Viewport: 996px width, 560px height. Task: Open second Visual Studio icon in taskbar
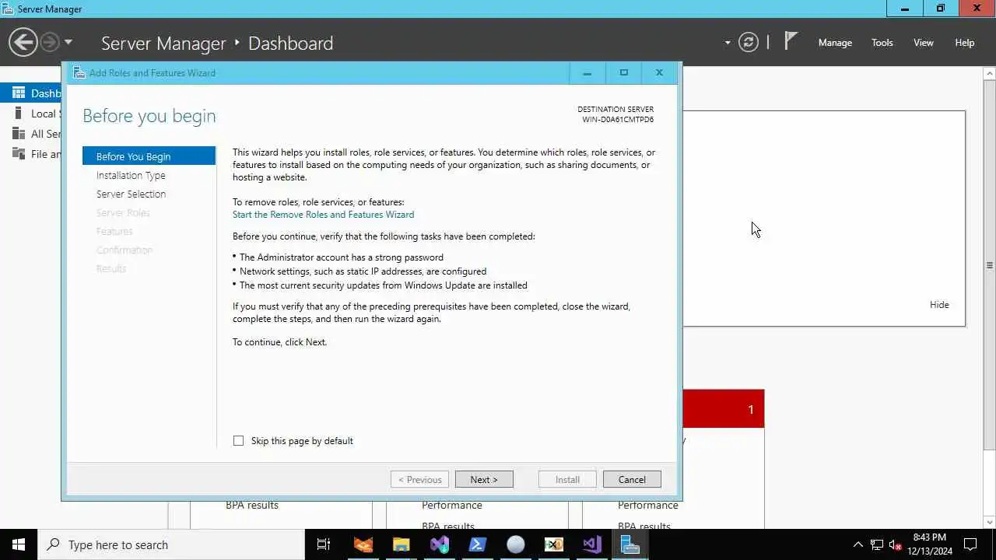[591, 544]
